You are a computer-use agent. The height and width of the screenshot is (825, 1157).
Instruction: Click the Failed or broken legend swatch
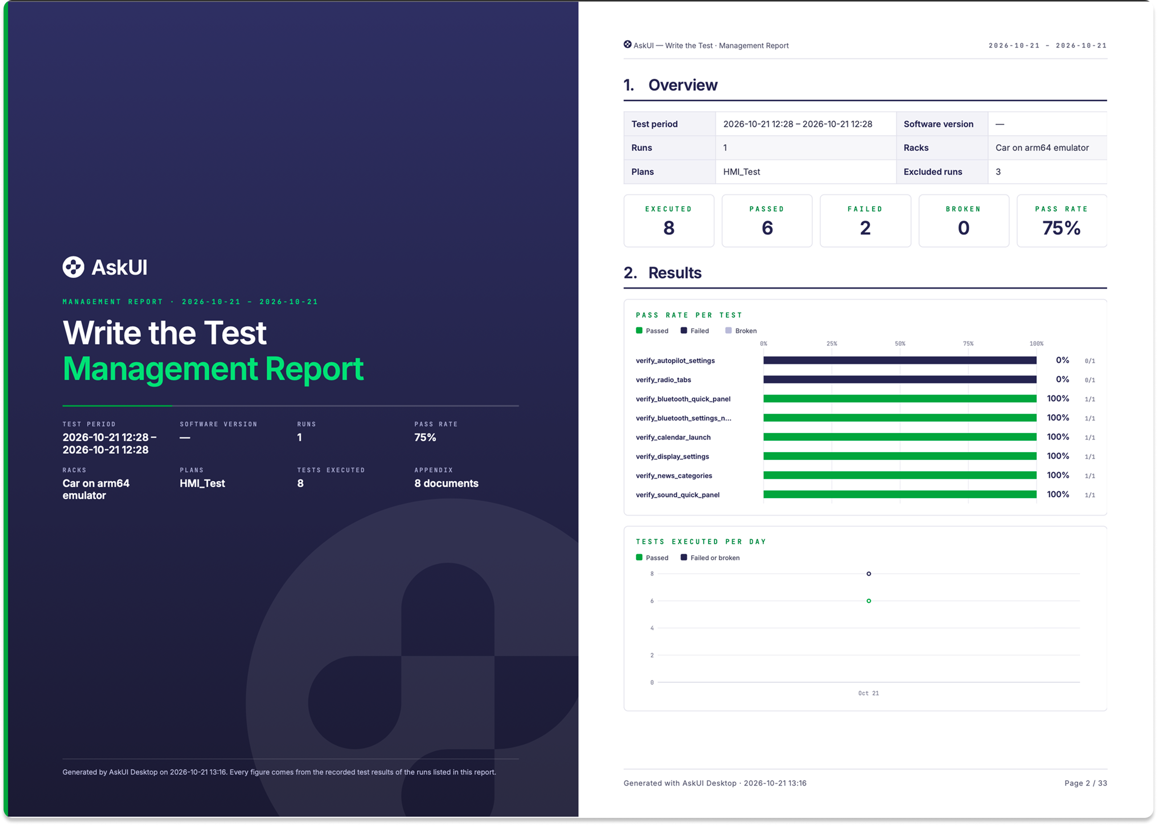pyautogui.click(x=684, y=558)
